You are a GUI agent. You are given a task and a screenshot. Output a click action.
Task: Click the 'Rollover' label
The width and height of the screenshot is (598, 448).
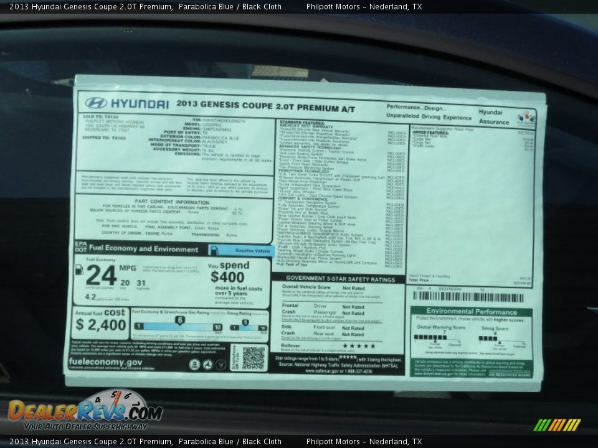pos(290,345)
